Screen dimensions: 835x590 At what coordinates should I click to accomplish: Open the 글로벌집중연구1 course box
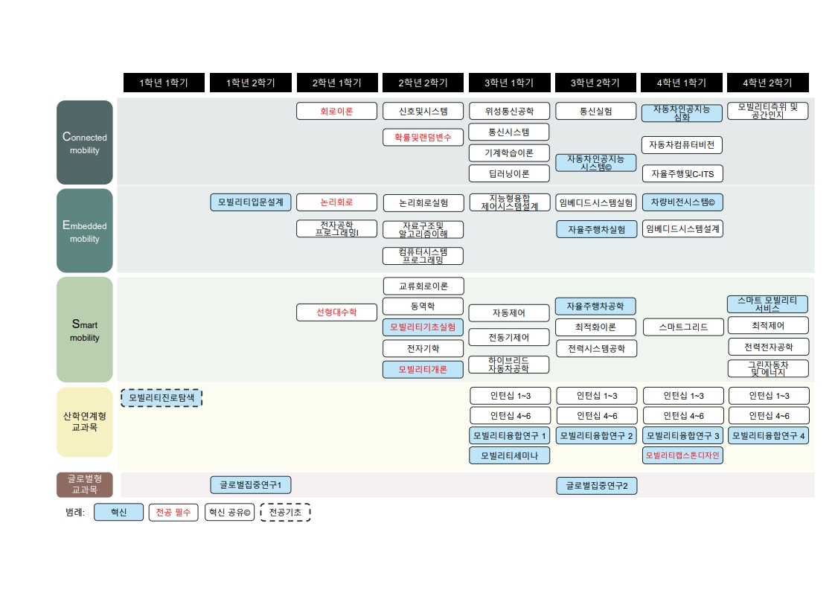click(x=250, y=485)
